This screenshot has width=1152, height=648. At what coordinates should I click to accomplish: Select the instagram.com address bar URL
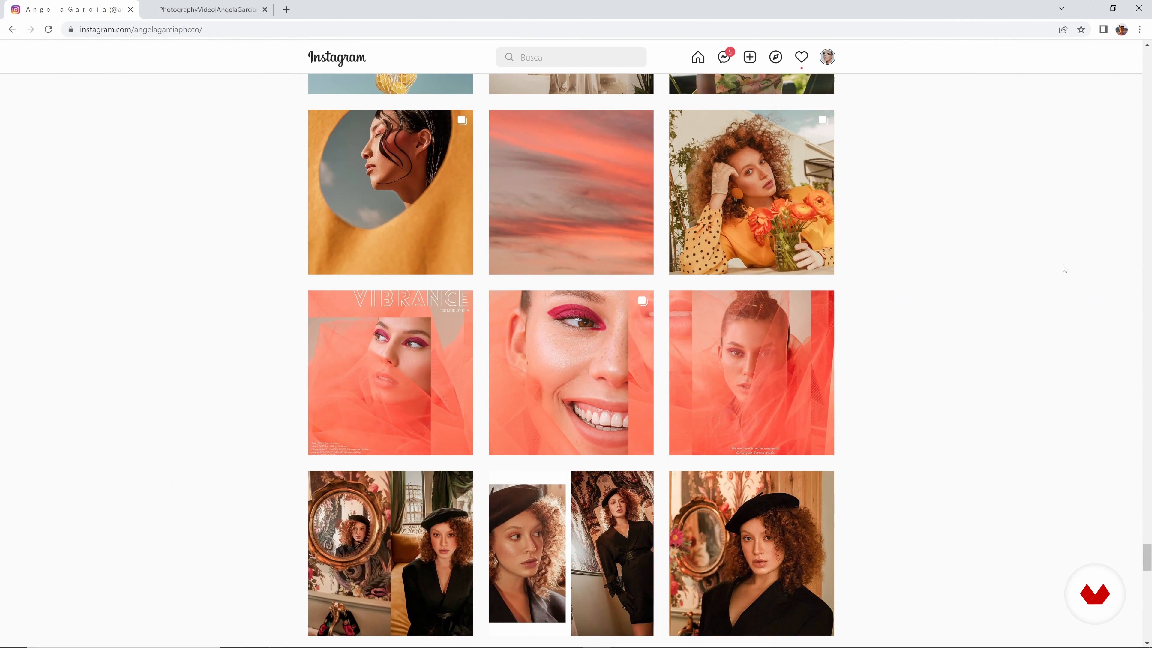[x=141, y=29]
